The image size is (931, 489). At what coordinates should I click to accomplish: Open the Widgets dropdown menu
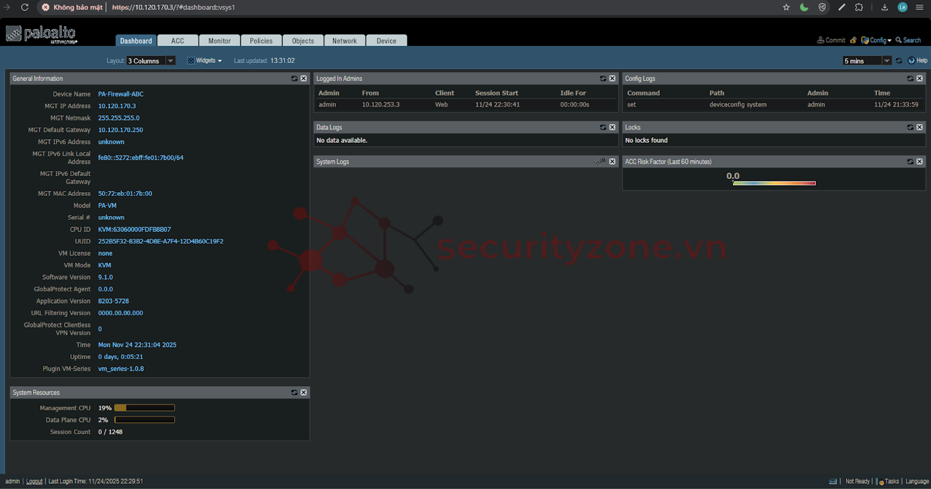205,61
